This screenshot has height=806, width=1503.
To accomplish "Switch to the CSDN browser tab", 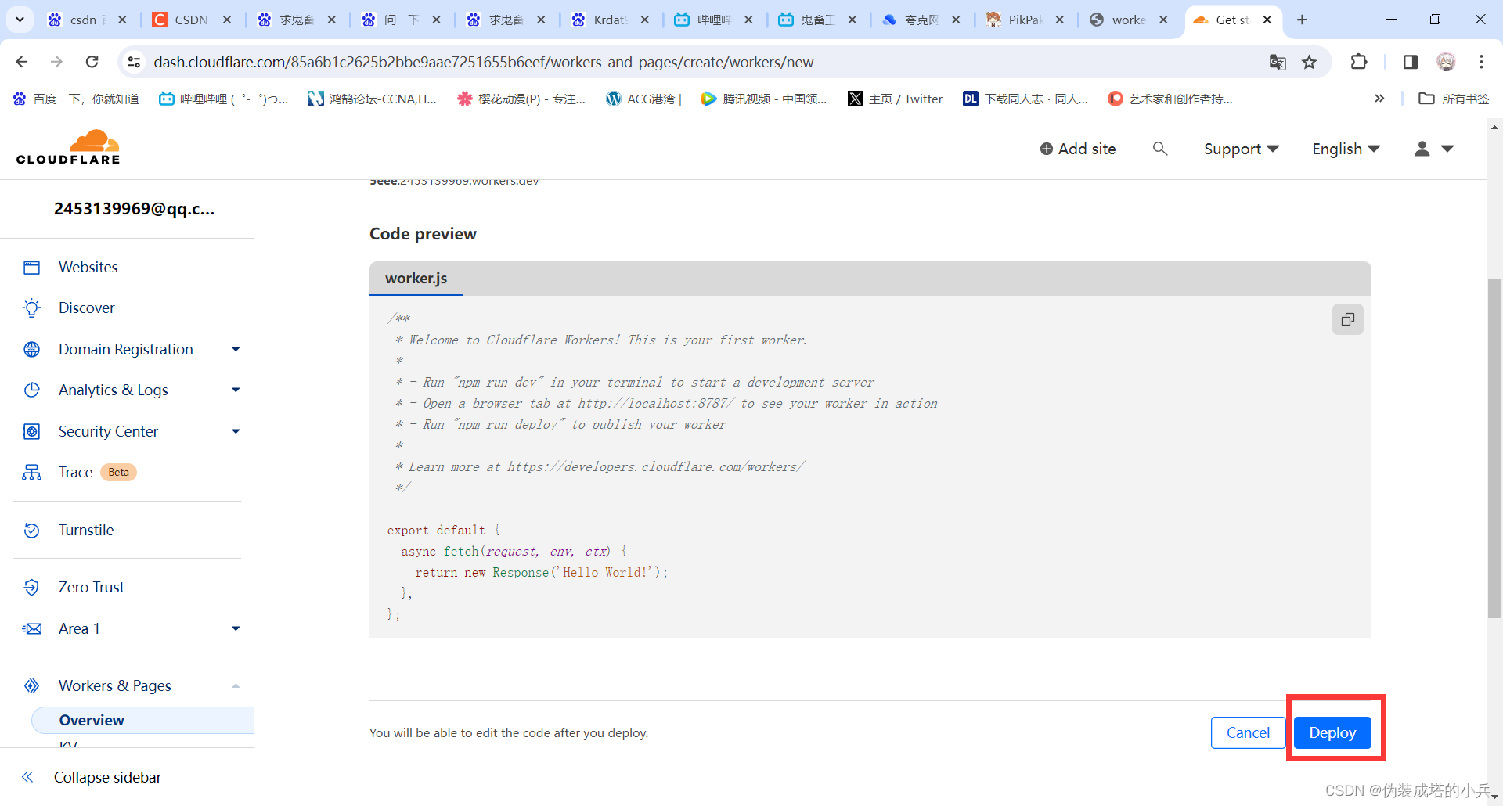I will coord(193,20).
